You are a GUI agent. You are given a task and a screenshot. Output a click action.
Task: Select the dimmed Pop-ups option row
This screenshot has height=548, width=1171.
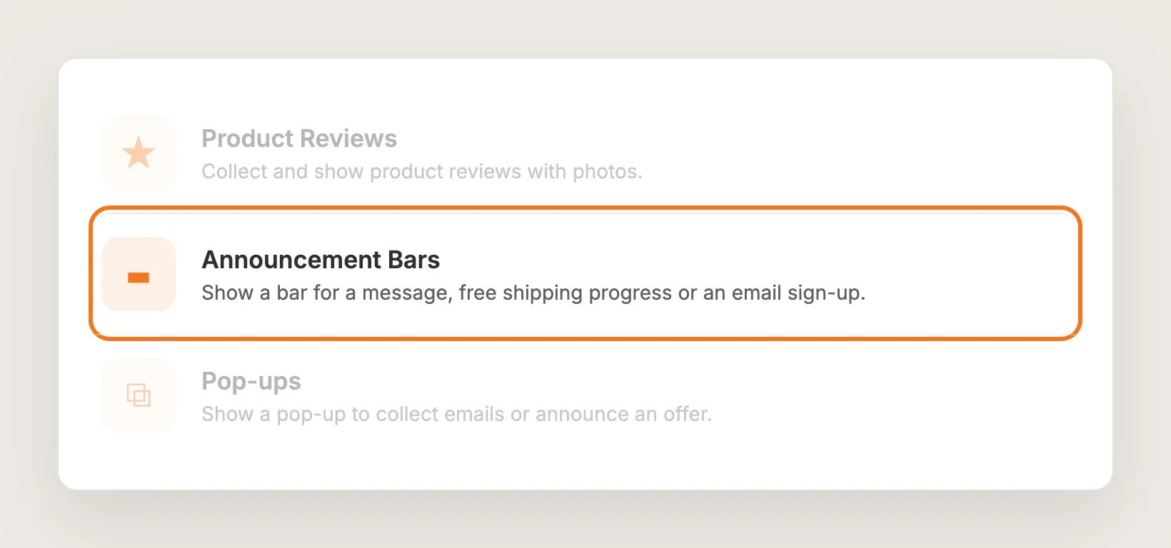585,395
